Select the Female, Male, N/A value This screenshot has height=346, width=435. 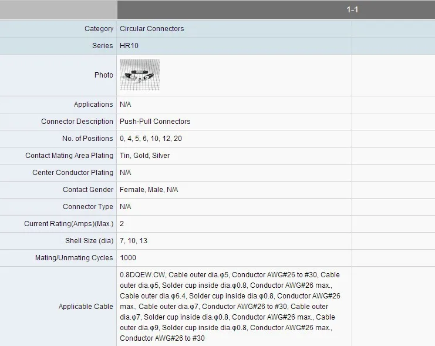click(149, 189)
